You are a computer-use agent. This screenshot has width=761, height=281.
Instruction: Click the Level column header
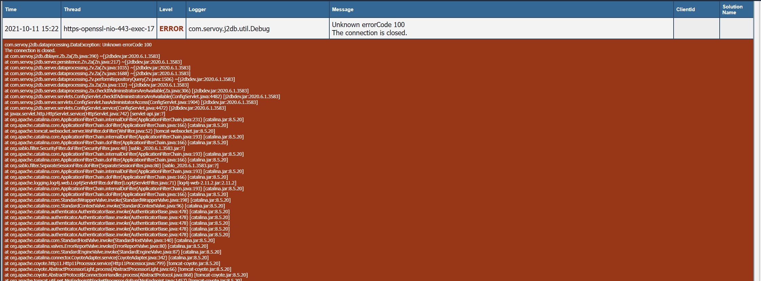171,9
